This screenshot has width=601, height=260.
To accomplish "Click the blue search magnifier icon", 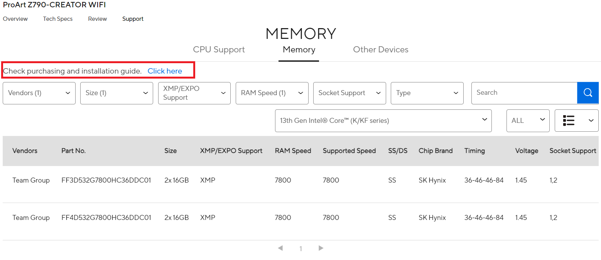I will click(588, 93).
